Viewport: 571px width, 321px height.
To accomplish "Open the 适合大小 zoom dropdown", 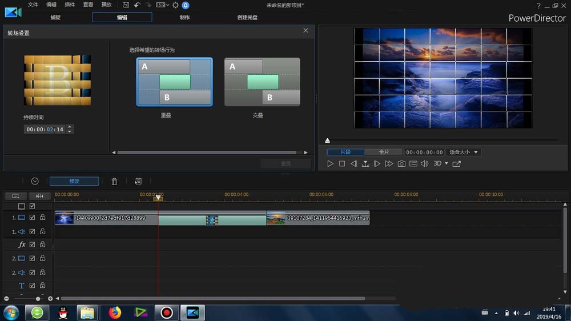I will [x=463, y=153].
